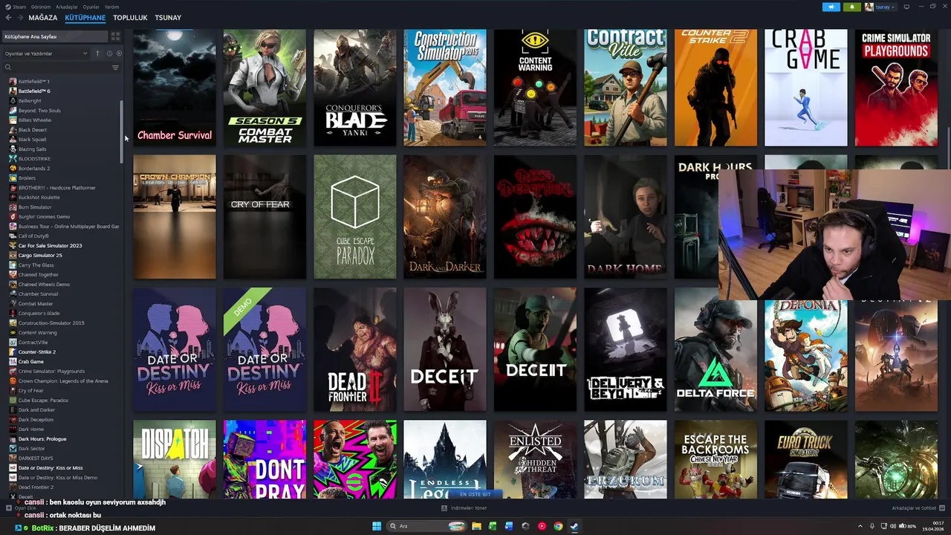Click the sidebar game list scrollbar
Viewport: 951px width, 535px height.
click(x=122, y=131)
